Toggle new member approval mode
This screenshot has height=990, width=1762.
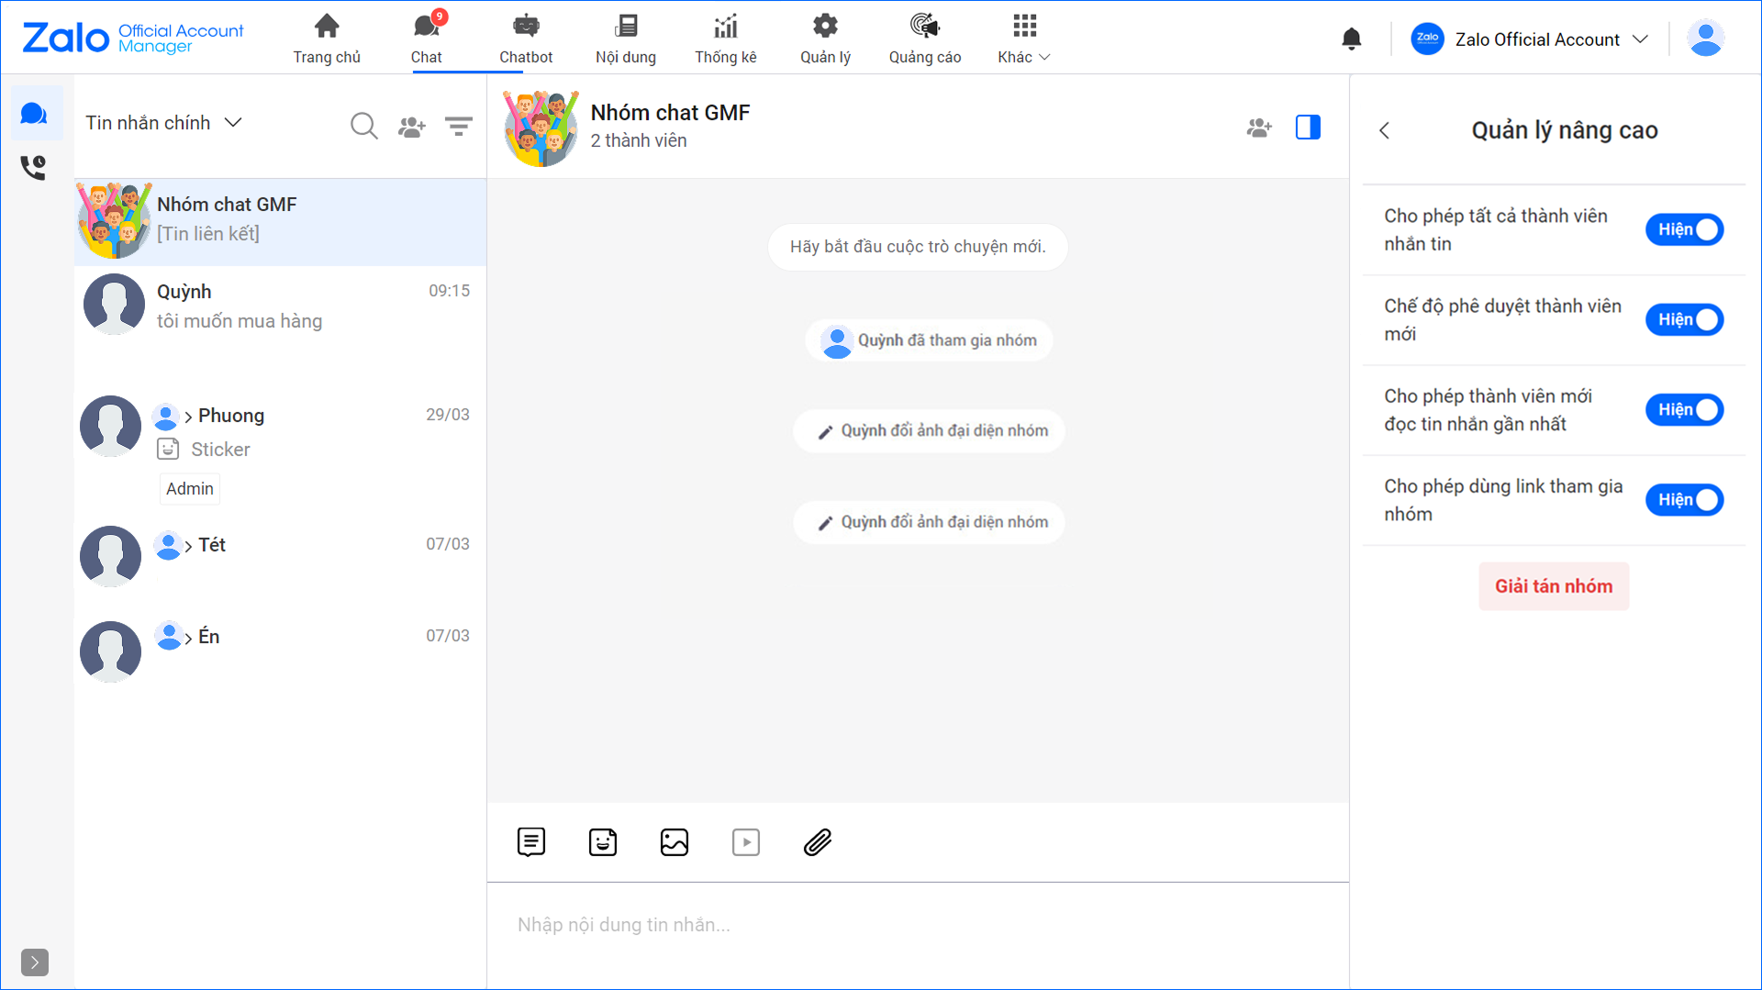tap(1684, 319)
